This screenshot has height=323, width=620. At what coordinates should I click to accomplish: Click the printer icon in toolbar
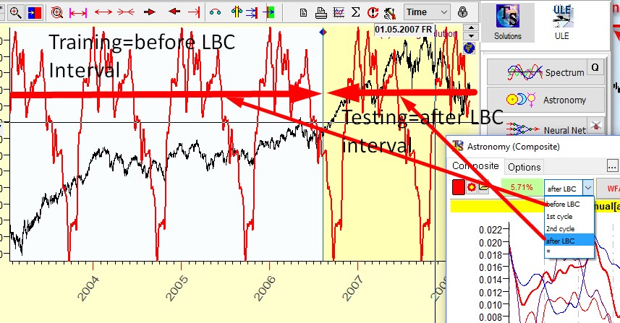click(321, 12)
